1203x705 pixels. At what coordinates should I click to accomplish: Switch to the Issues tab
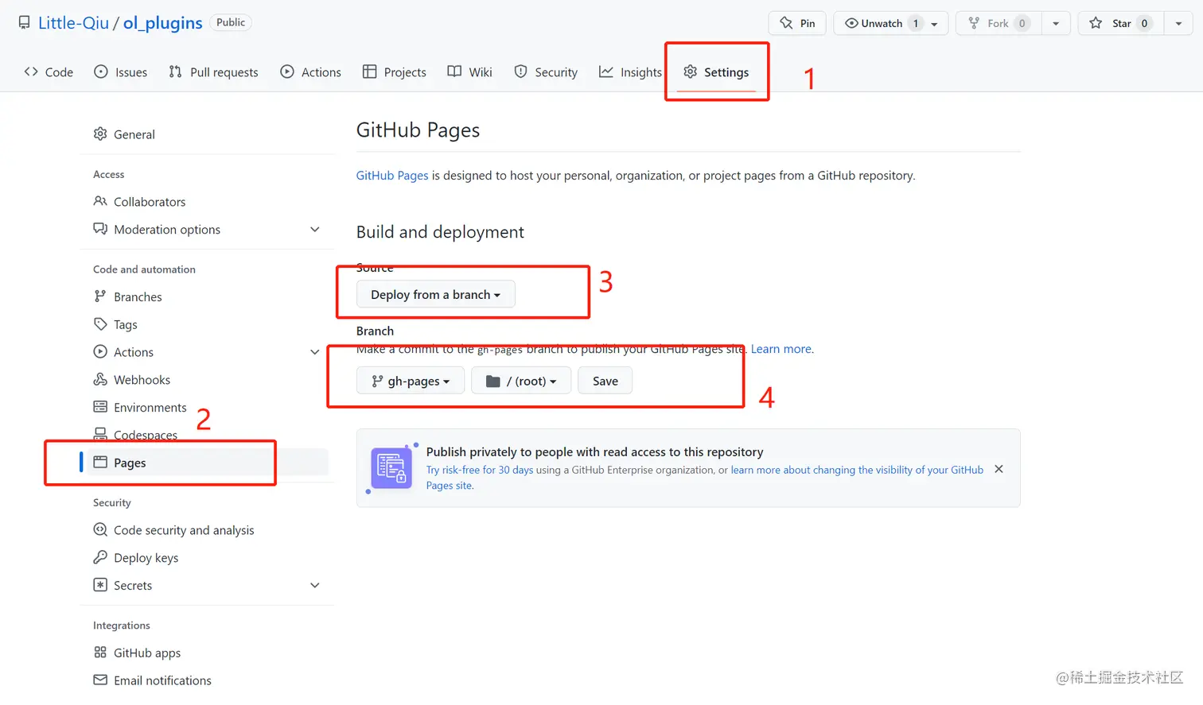(121, 72)
